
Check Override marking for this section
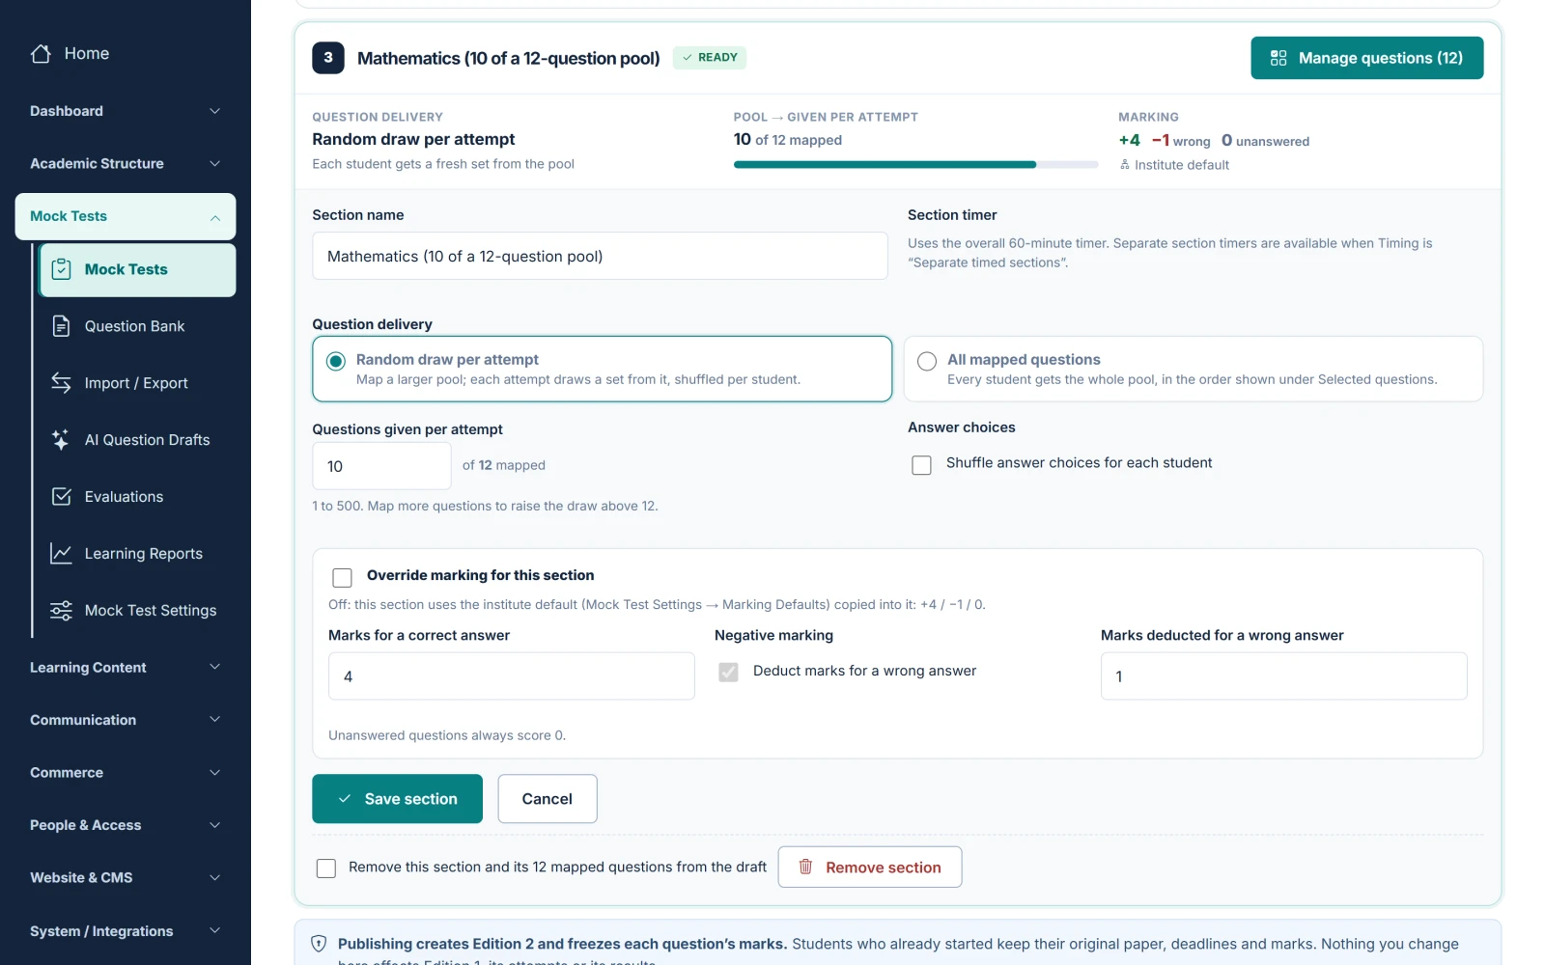click(342, 577)
